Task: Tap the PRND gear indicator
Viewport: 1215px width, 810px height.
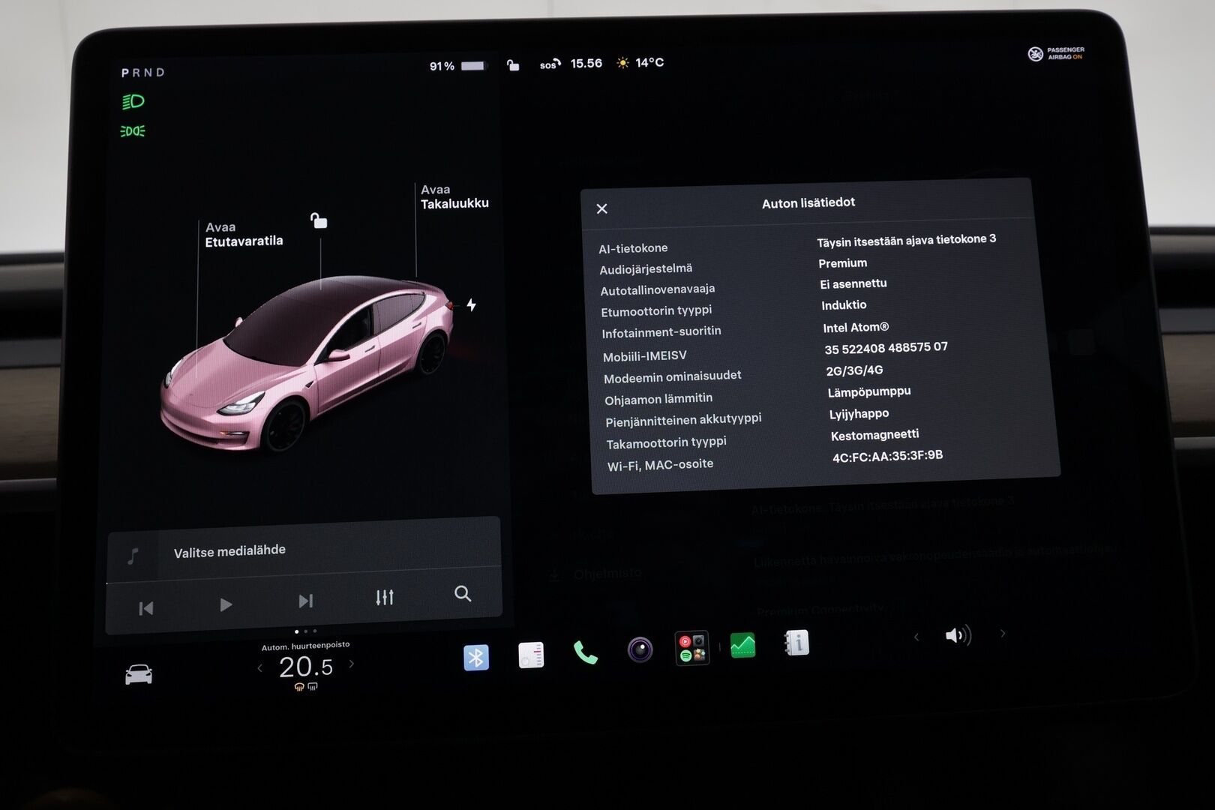Action: [x=142, y=73]
